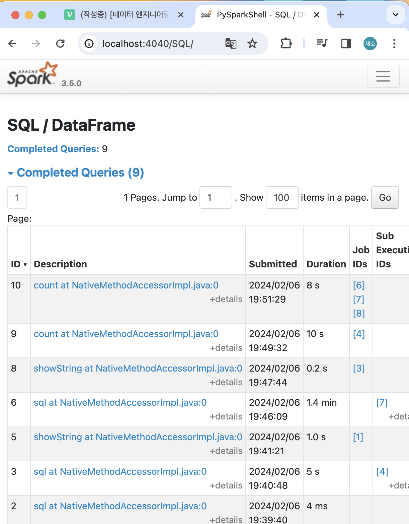This screenshot has height=524, width=409.
Task: Go back to the previous page
Action: coord(12,44)
